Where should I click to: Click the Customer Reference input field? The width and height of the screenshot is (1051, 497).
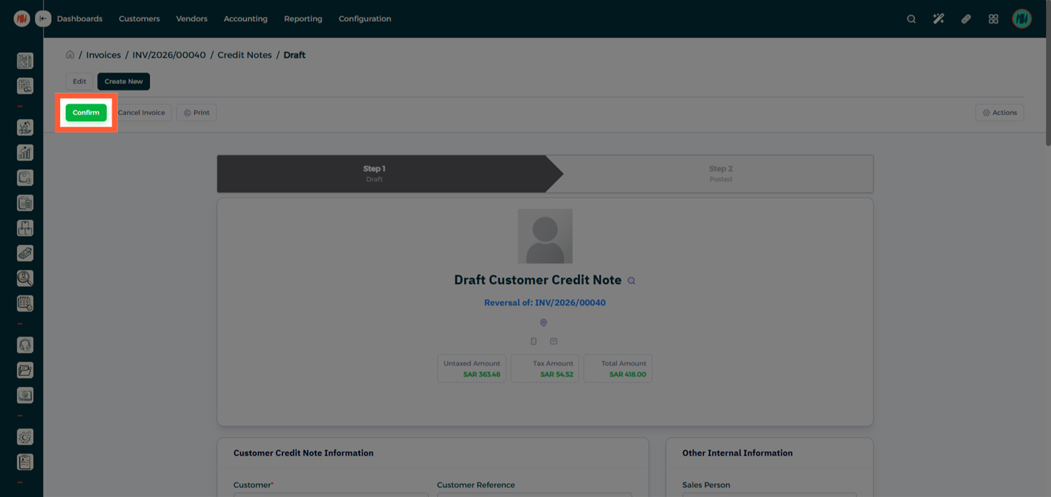[x=534, y=494]
